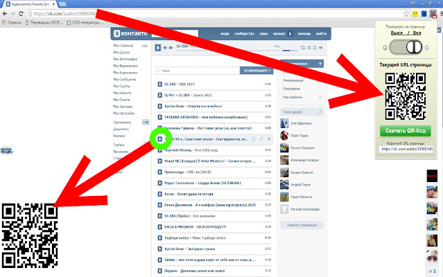Click Показать следующие button under friends
The height and width of the screenshot is (277, 443).
pos(302,225)
